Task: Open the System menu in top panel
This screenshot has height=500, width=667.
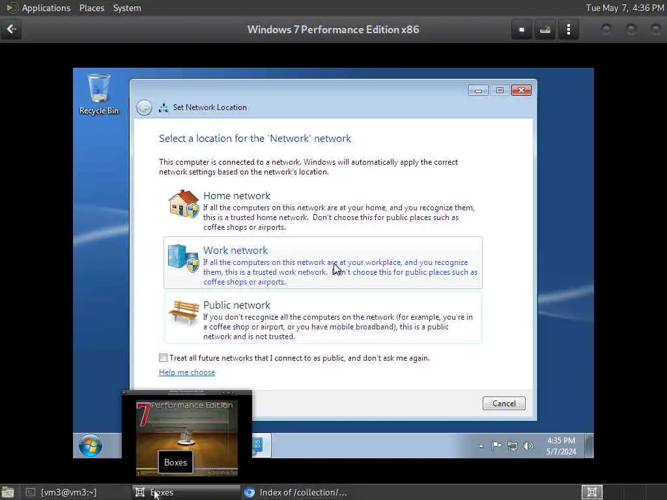Action: click(x=127, y=8)
